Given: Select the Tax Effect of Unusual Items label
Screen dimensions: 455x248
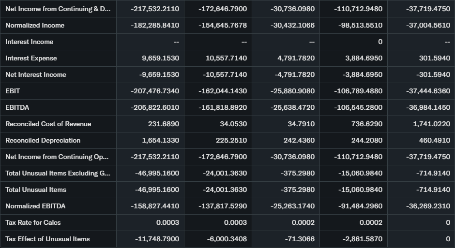Looking at the screenshot, I should click(x=47, y=239).
